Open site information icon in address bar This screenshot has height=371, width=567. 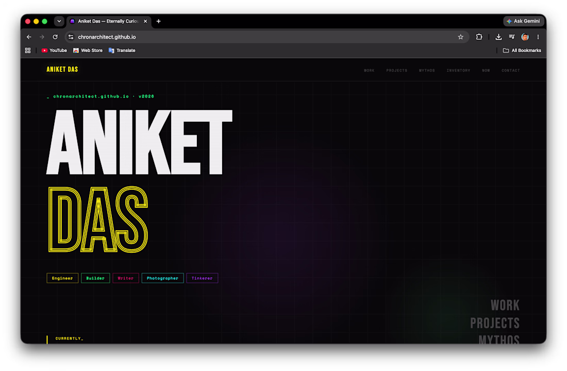coord(71,37)
